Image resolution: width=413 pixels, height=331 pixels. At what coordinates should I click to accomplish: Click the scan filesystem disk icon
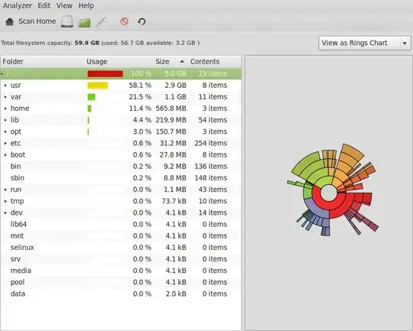[67, 21]
